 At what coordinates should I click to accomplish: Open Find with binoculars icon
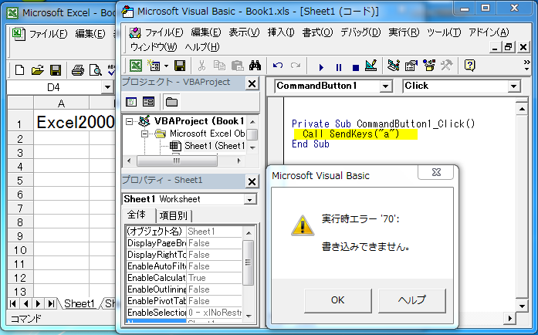pos(255,65)
